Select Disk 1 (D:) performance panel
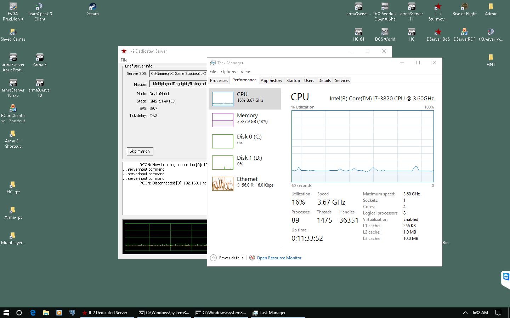 pos(245,163)
